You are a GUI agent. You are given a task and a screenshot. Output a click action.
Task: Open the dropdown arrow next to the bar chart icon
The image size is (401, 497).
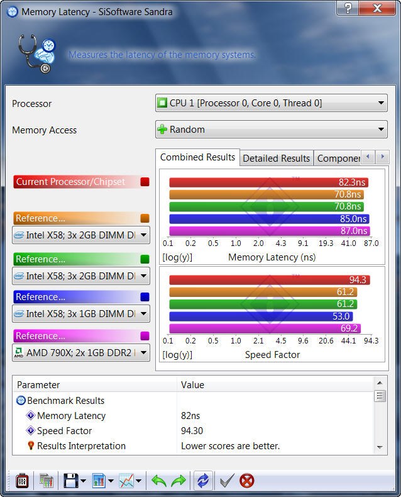tap(111, 481)
